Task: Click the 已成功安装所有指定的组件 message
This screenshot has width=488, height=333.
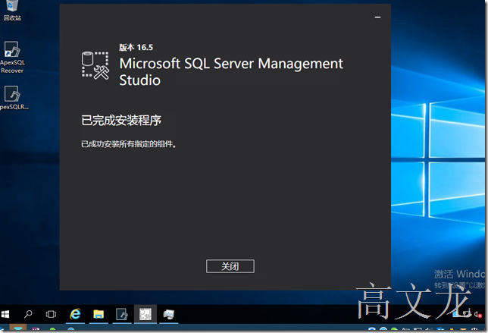Action: point(129,144)
